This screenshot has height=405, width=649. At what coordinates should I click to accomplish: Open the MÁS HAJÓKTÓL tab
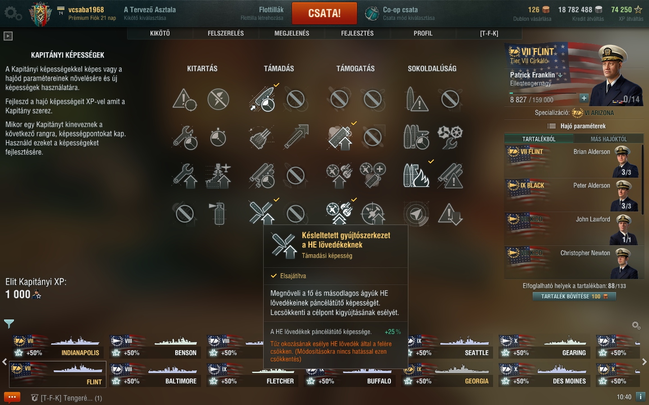608,139
